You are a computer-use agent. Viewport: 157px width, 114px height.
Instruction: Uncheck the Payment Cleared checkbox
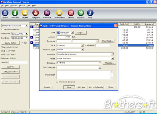pyautogui.click(x=57, y=82)
